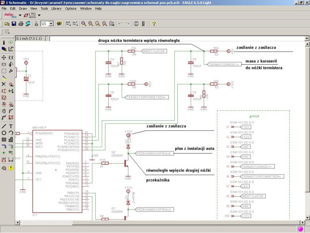Open the sheet selector 1/1 dropdown
310x233 pixels.
coord(51,24)
